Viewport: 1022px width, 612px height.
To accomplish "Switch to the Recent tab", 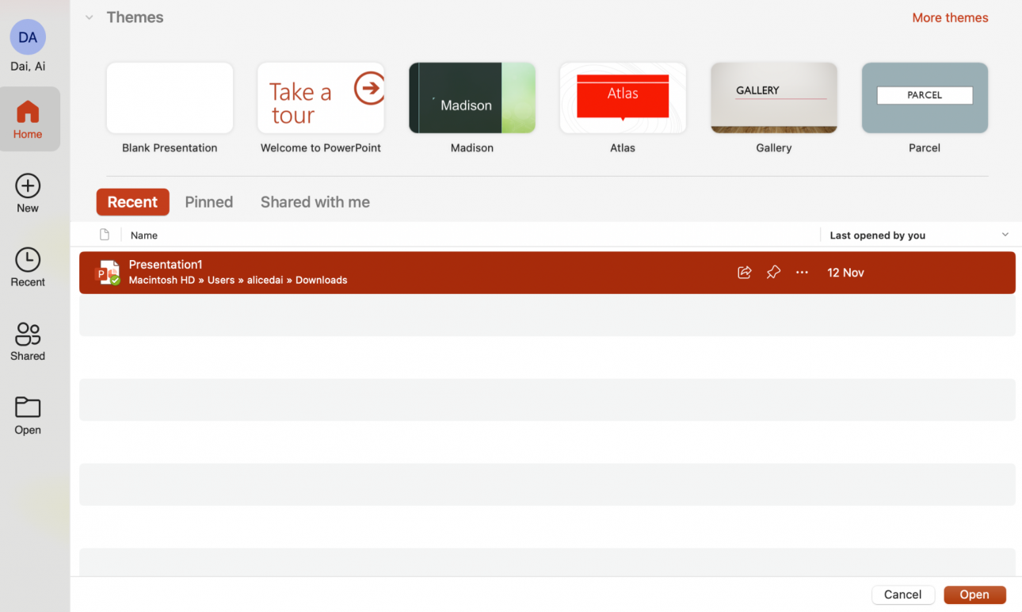I will pos(132,202).
